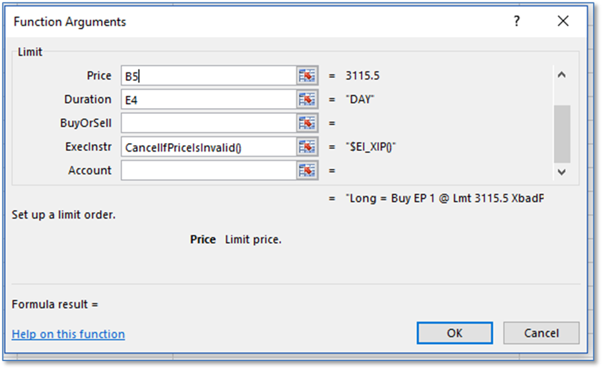
Task: Click the arguments list scroll down arrow
Action: [x=561, y=171]
